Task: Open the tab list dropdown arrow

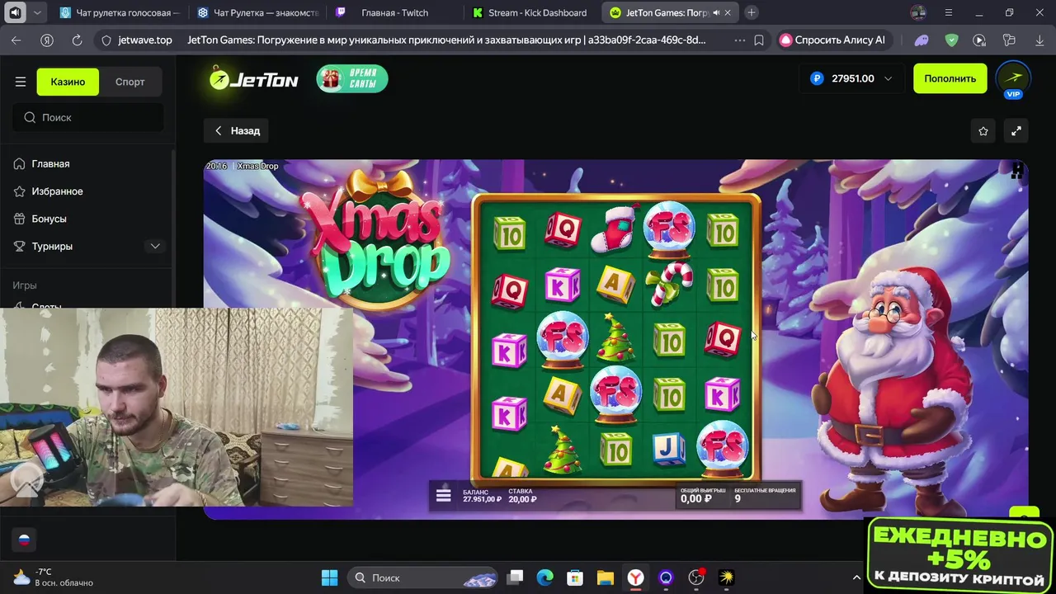Action: (x=37, y=12)
